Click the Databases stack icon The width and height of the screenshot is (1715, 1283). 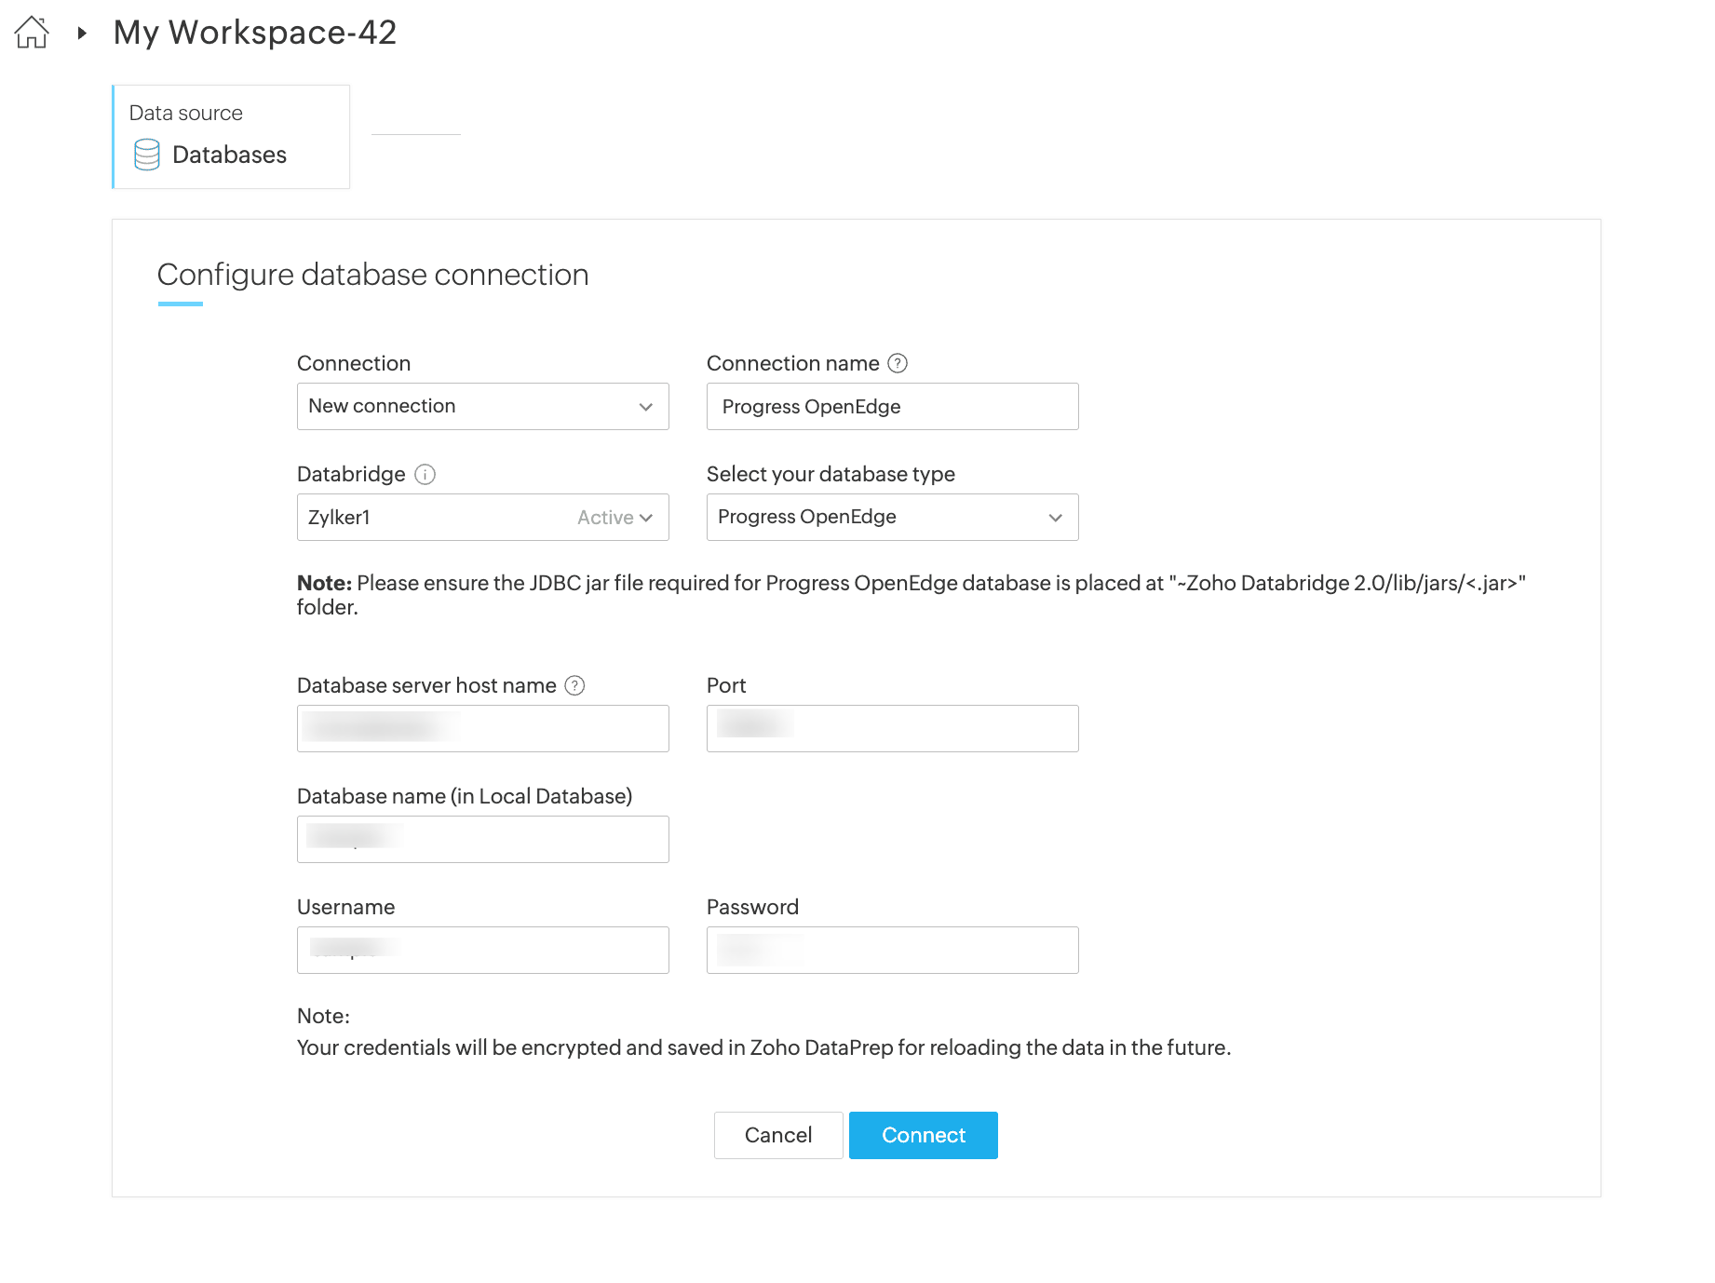coord(147,155)
